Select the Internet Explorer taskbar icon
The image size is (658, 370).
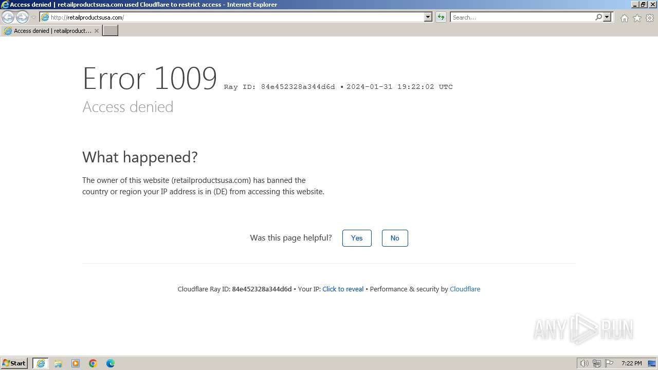pos(41,363)
